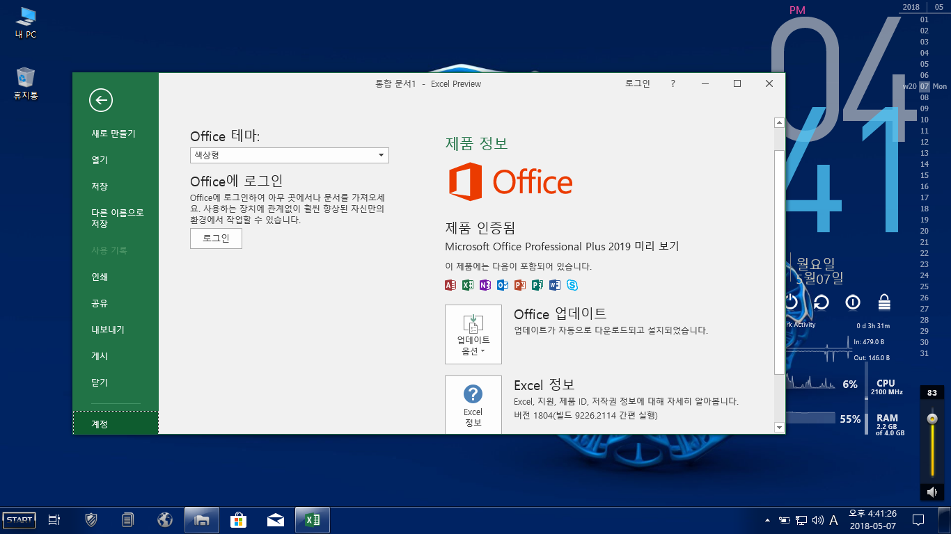Select 열기 in the sidebar
951x534 pixels.
(x=100, y=160)
